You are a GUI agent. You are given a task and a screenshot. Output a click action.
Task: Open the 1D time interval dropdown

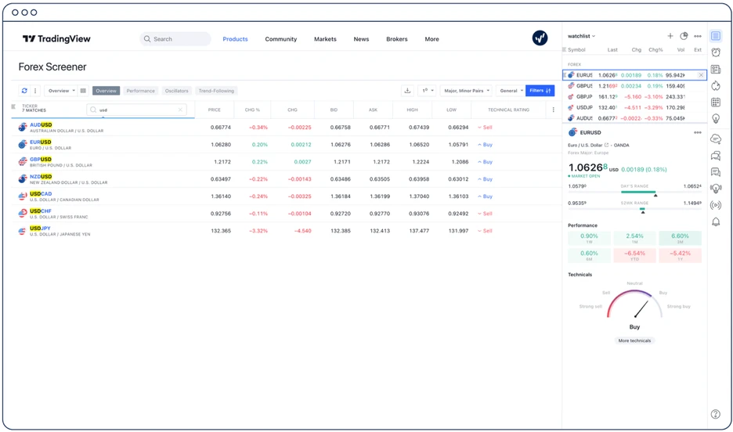point(428,91)
